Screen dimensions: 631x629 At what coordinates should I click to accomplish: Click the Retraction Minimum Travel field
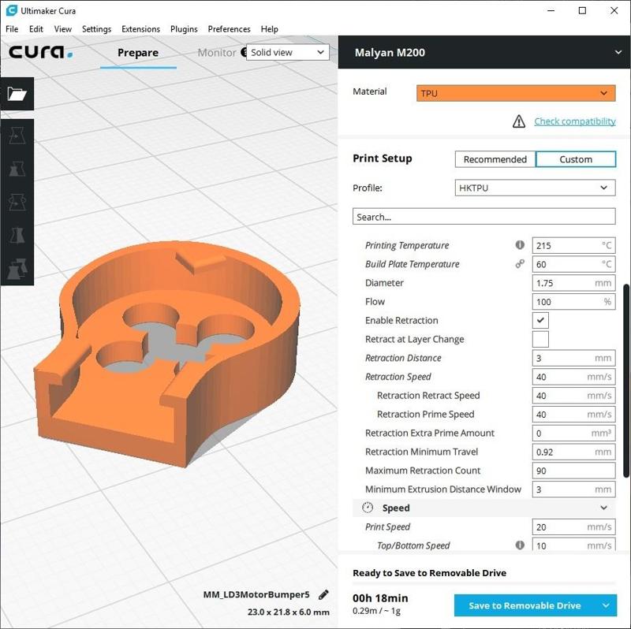click(x=573, y=452)
